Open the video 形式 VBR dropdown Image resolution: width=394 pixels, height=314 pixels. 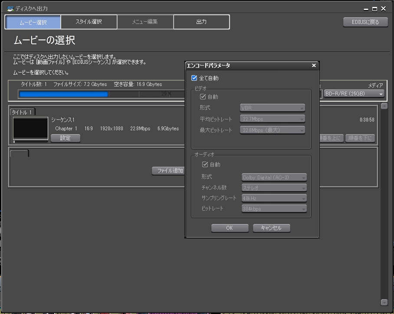point(273,108)
